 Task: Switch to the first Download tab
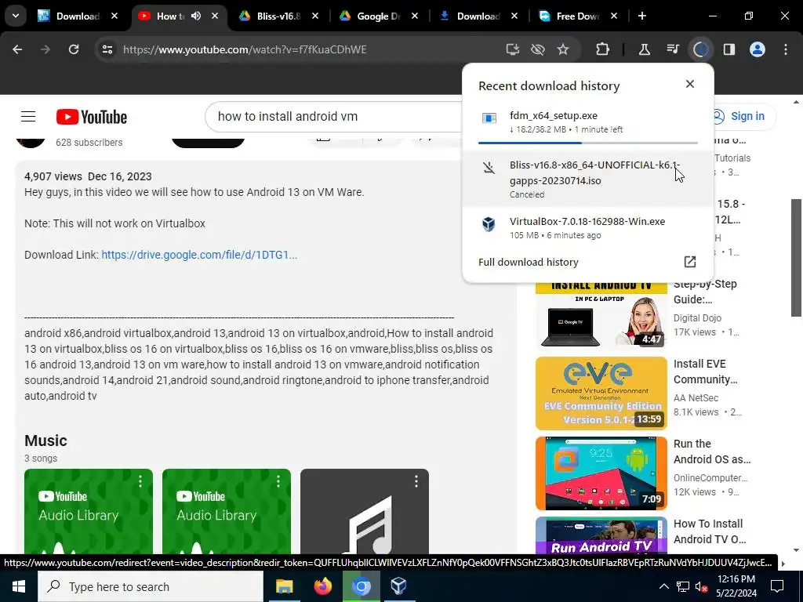pos(78,16)
